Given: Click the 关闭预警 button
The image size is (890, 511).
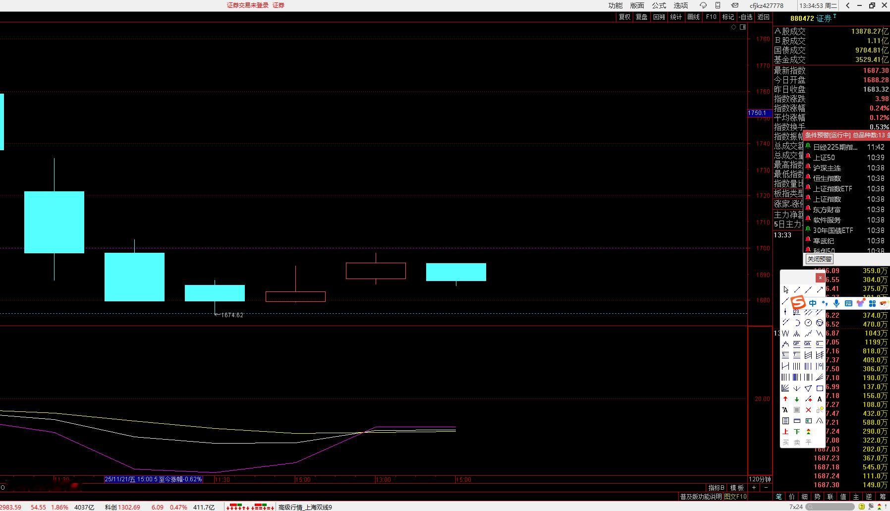Looking at the screenshot, I should [819, 259].
